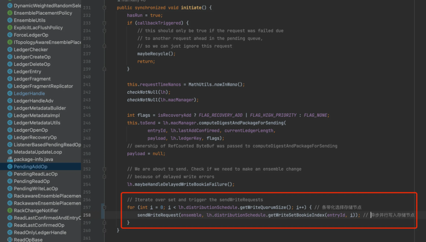Select LedgerFragmentReplicator file

click(43, 86)
